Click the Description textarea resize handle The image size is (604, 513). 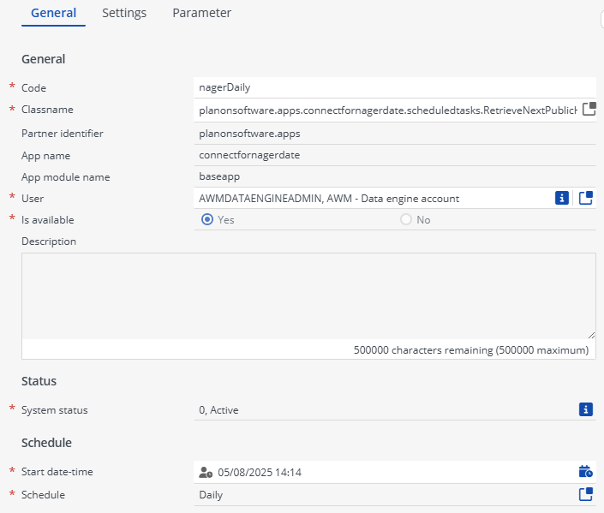coord(592,336)
